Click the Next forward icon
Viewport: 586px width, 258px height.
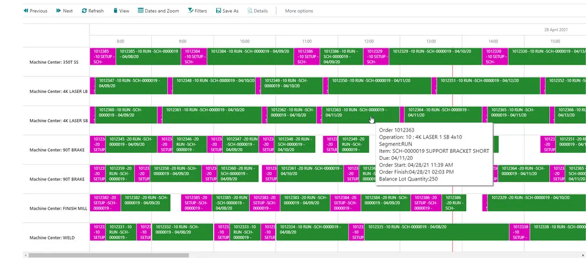tap(59, 11)
